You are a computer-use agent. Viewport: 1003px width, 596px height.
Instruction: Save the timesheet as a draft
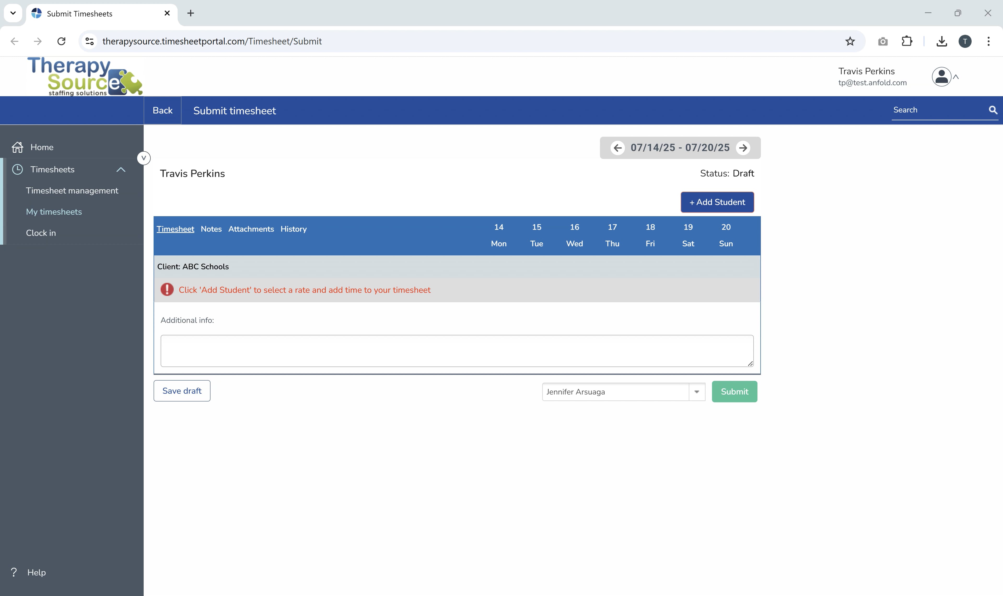(x=181, y=390)
